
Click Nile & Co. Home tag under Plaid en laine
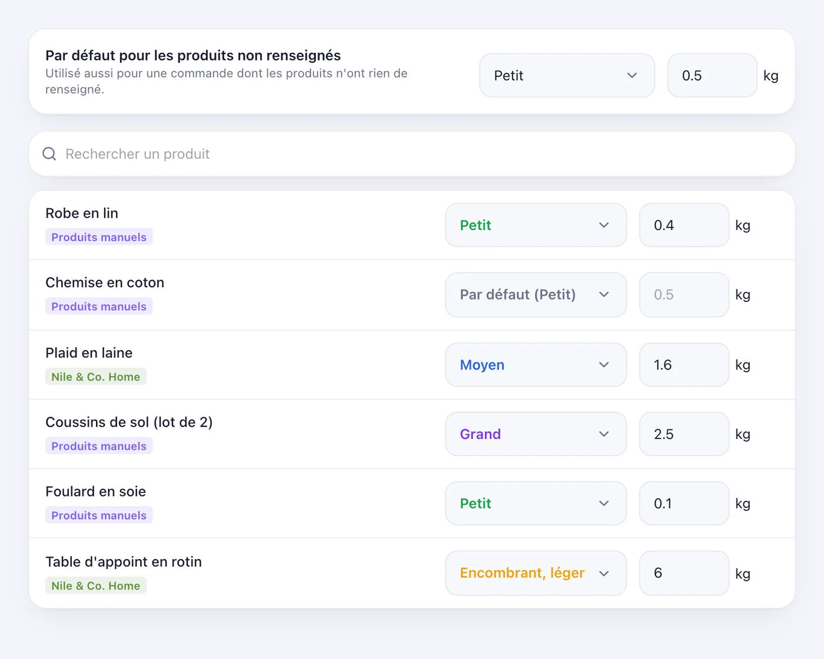coord(96,377)
